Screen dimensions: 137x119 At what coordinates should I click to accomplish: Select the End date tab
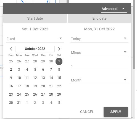[99, 18]
